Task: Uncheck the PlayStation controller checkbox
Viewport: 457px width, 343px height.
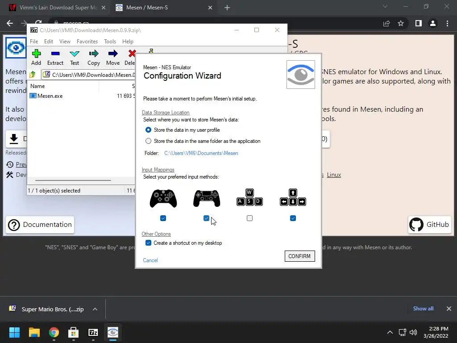Action: [206, 218]
